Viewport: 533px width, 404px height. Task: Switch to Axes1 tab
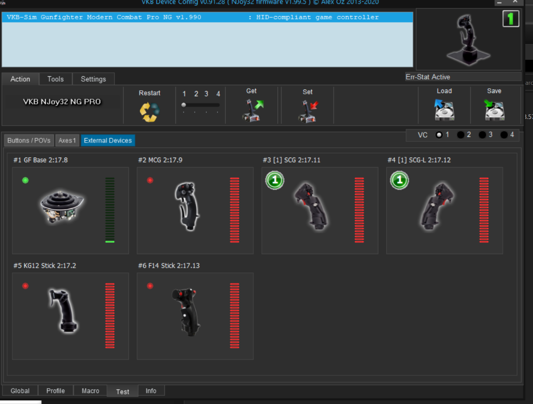[67, 140]
